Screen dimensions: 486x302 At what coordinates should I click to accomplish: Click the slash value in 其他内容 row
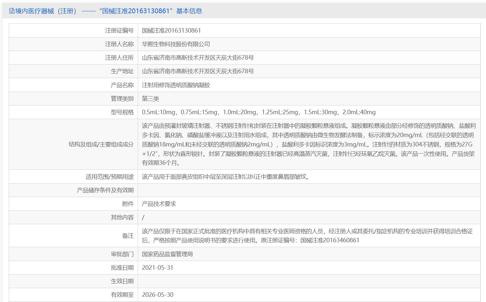pyautogui.click(x=143, y=217)
